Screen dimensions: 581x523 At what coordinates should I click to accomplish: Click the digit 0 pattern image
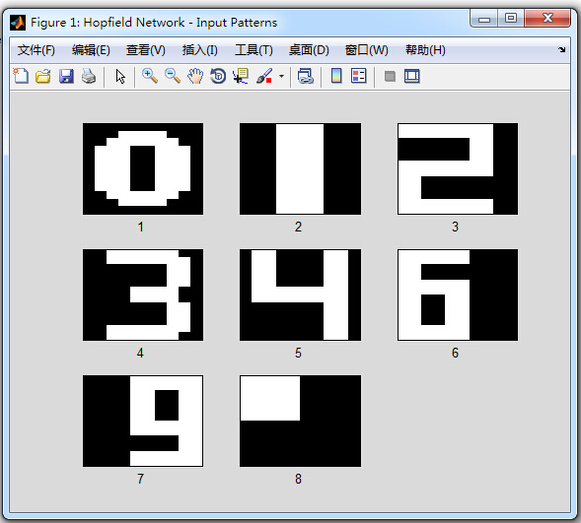pyautogui.click(x=143, y=168)
